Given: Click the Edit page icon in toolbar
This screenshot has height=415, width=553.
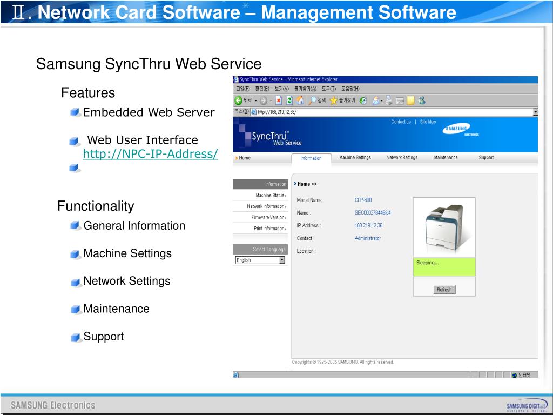Looking at the screenshot, I should (x=400, y=101).
